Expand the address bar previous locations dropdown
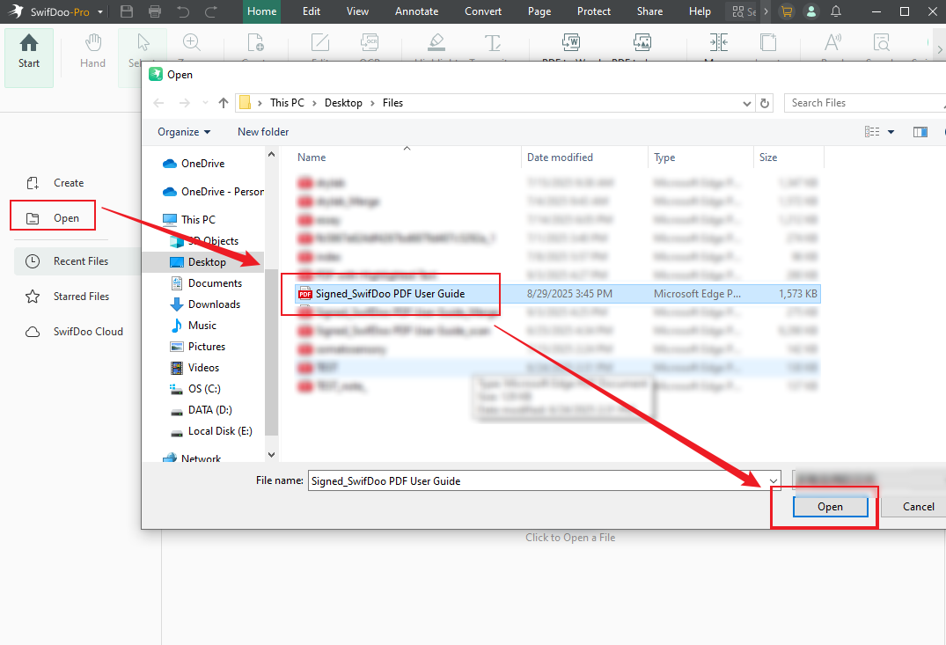Image resolution: width=946 pixels, height=645 pixels. pyautogui.click(x=746, y=103)
